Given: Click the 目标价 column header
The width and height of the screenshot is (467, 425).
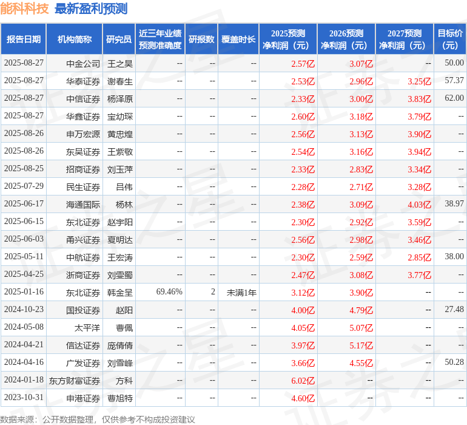Looking at the screenshot, I should click(x=450, y=39).
